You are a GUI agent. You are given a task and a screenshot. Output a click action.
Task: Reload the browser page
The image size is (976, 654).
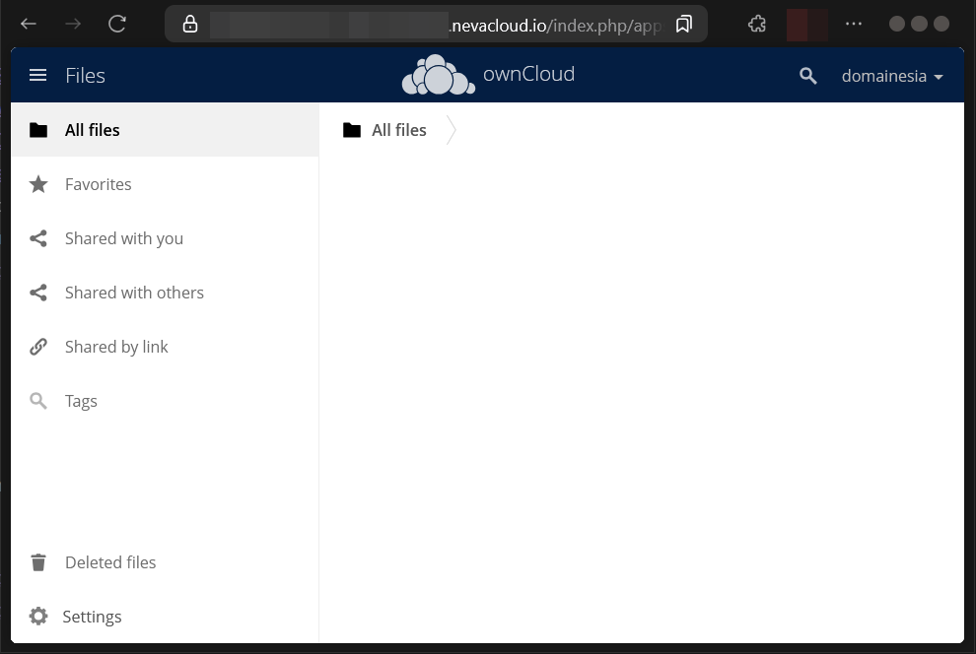117,25
